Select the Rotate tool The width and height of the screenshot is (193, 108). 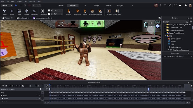tap(27, 12)
